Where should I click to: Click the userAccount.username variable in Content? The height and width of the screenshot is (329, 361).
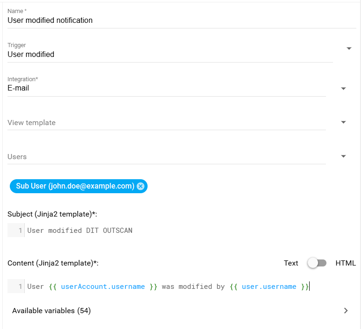[103, 287]
